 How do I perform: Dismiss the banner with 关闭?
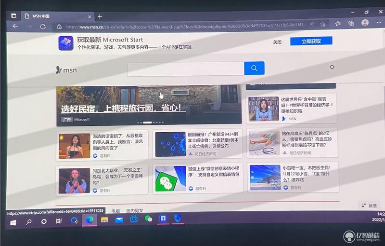pyautogui.click(x=277, y=42)
